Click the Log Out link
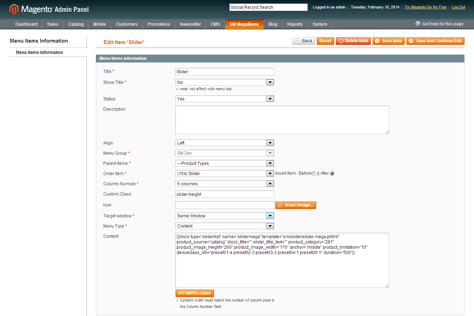Viewport: 474px width, 316px height. click(458, 7)
